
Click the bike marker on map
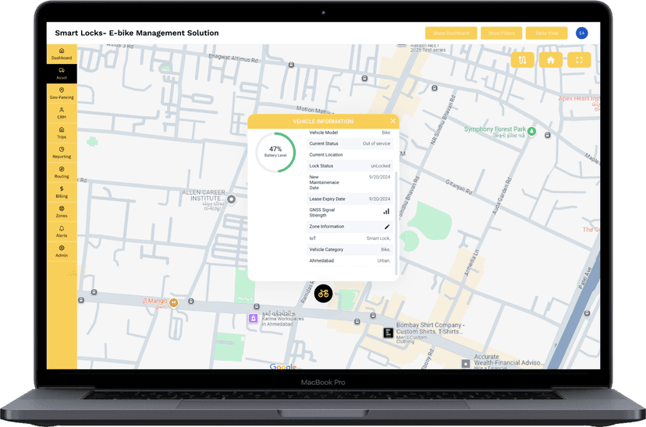coord(323,294)
